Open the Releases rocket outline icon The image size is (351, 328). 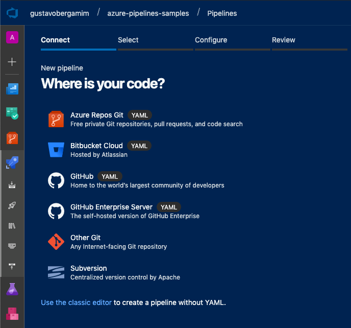pyautogui.click(x=12, y=205)
